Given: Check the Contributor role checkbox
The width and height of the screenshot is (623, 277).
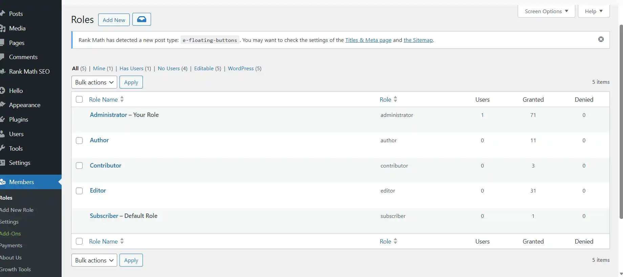Looking at the screenshot, I should pyautogui.click(x=79, y=166).
